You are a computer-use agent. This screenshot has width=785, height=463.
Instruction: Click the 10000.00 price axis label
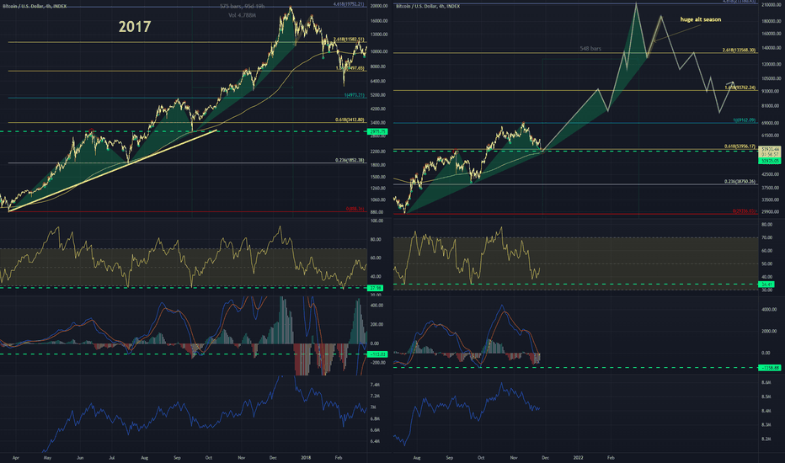379,51
